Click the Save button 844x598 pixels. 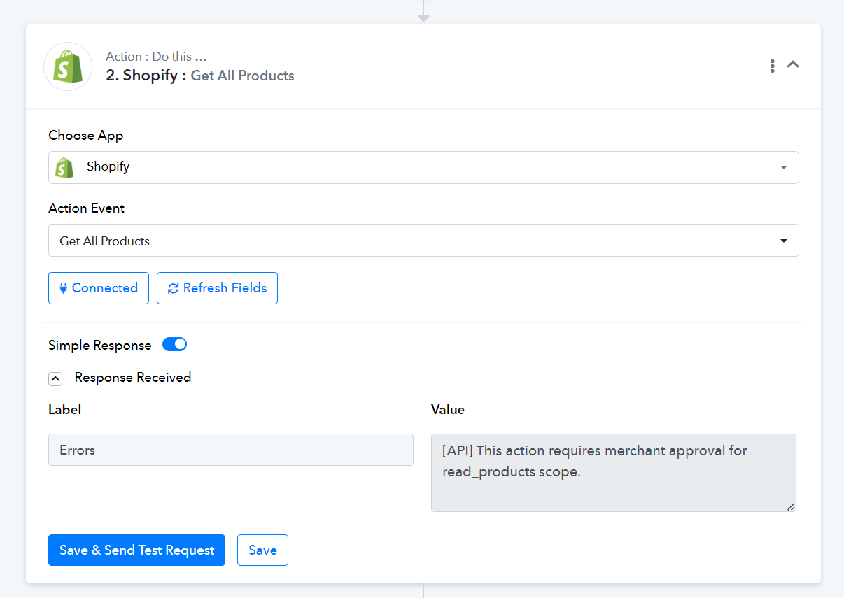[x=262, y=550]
